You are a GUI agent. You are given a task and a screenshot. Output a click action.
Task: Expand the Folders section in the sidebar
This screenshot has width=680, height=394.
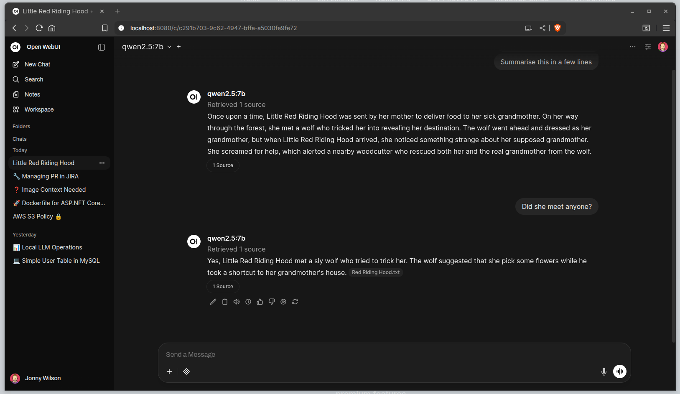pos(21,127)
